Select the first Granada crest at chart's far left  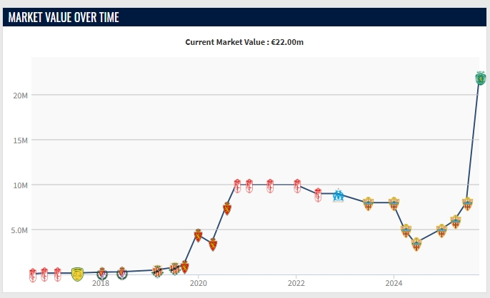[33, 274]
